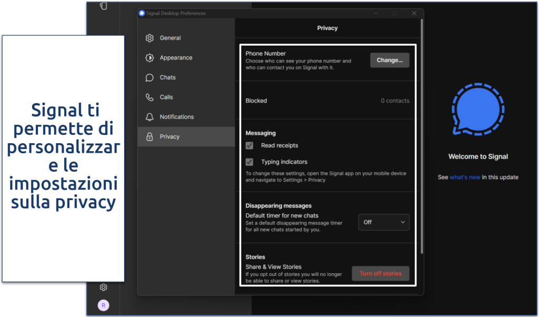Toggle the Read receipts checkbox
This screenshot has width=539, height=317.
249,145
